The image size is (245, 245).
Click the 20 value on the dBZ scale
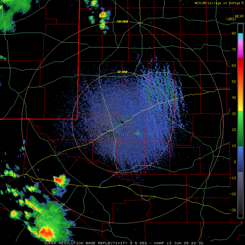pyautogui.click(x=234, y=130)
